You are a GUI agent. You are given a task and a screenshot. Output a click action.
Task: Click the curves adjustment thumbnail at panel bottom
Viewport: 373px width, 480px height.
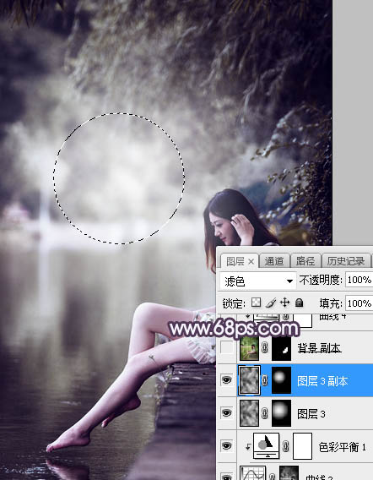click(253, 472)
